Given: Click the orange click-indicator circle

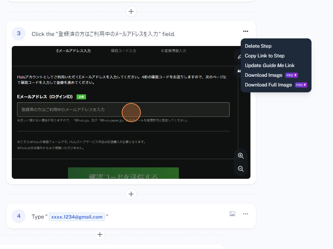Looking at the screenshot, I should [131, 112].
